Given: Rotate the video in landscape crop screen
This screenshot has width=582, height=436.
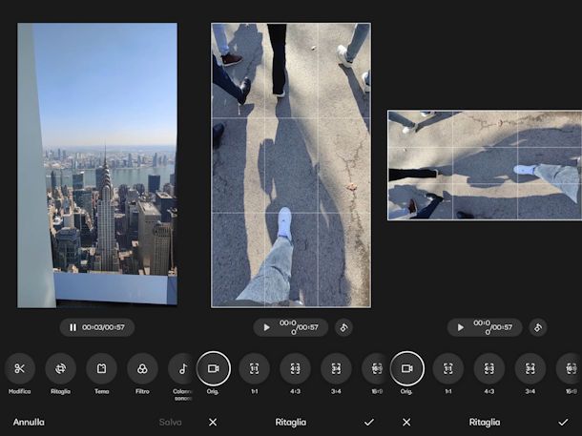Looking at the screenshot, I should click(538, 327).
